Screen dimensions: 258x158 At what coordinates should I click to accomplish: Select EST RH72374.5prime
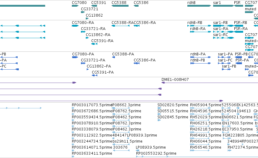[243, 147]
